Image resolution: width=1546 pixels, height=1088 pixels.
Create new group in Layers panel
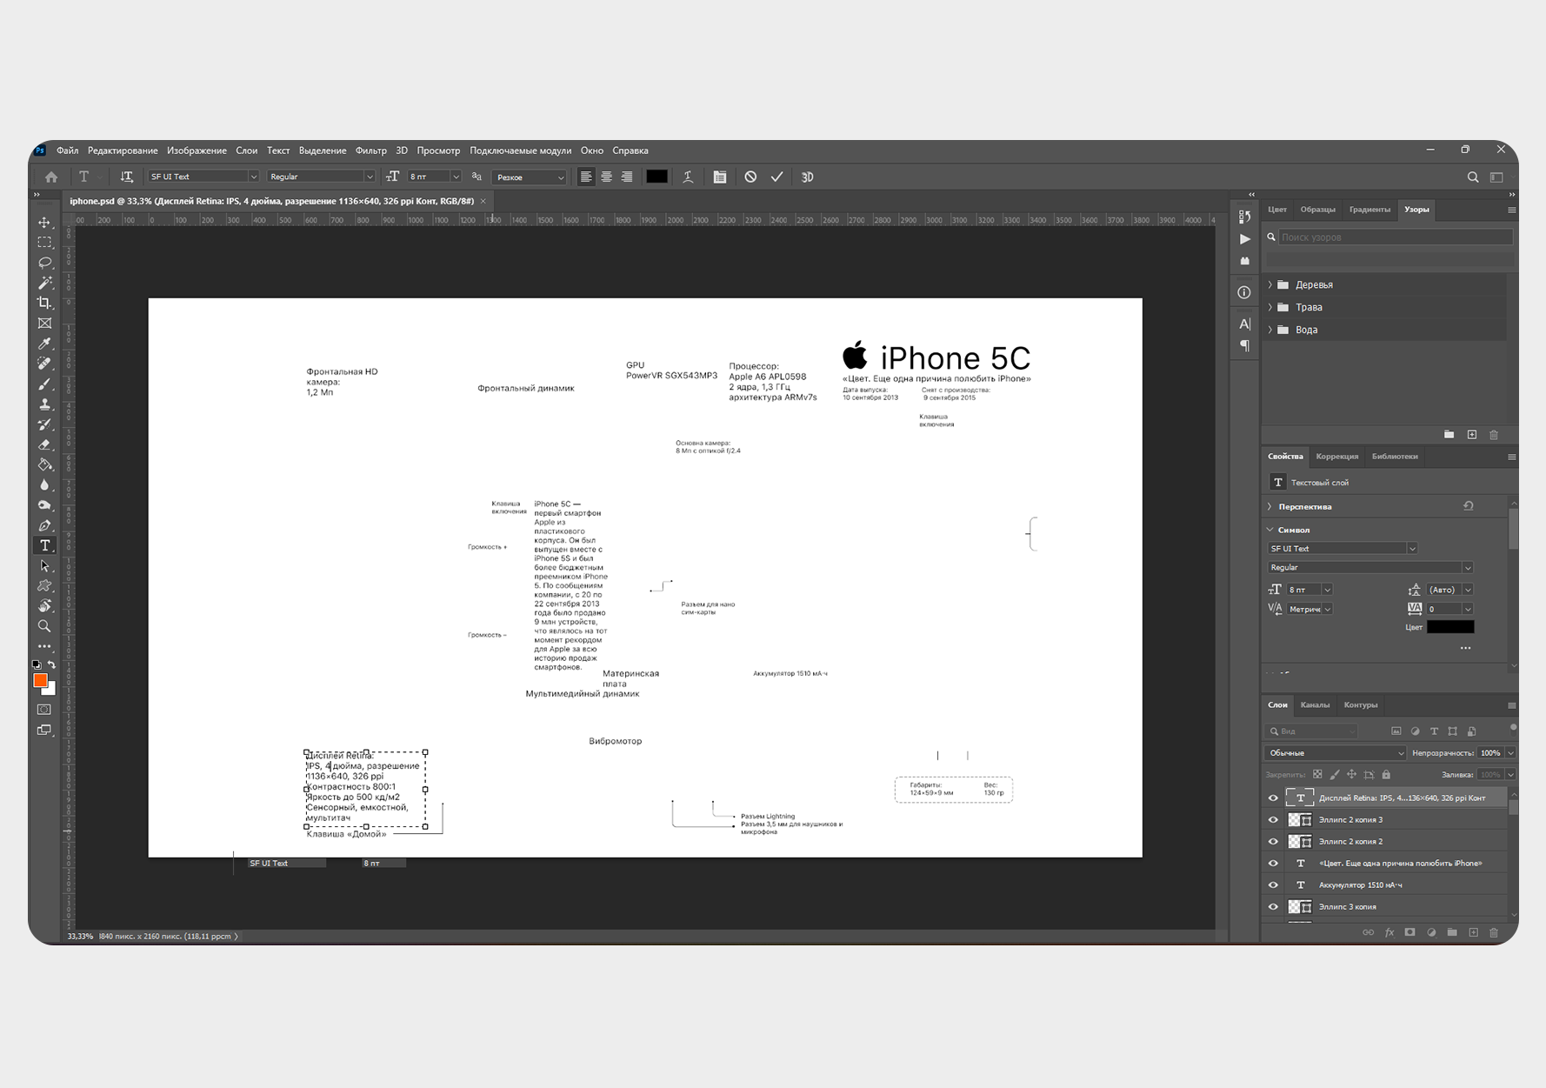[1452, 932]
